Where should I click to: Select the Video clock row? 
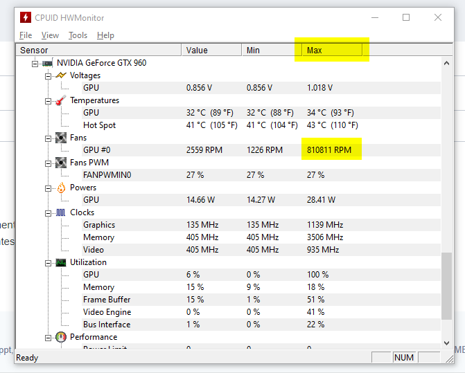pyautogui.click(x=261, y=250)
